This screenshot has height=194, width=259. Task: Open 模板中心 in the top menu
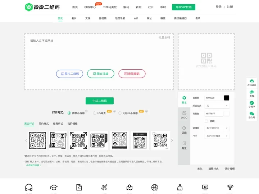point(90,7)
